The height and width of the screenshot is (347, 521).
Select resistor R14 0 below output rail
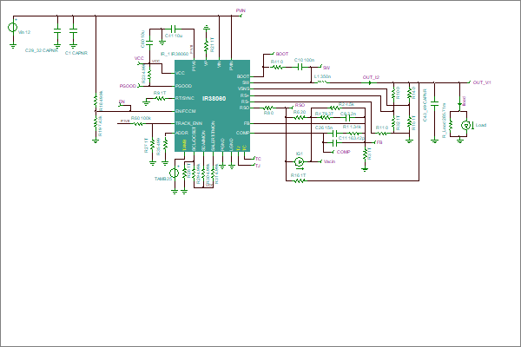409,93
